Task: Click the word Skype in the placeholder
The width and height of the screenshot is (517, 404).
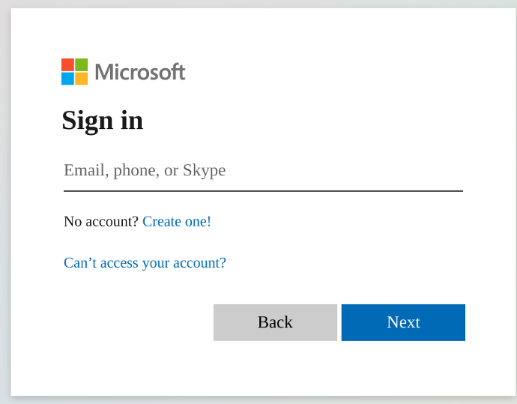Action: (x=205, y=171)
